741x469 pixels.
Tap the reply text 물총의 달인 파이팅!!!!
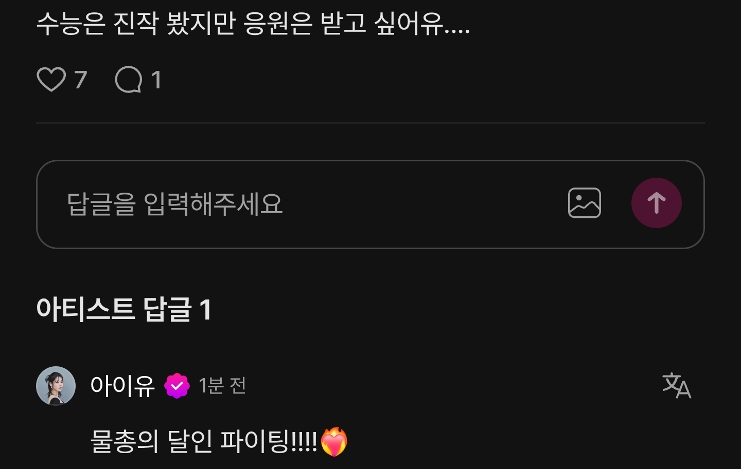coord(204,441)
